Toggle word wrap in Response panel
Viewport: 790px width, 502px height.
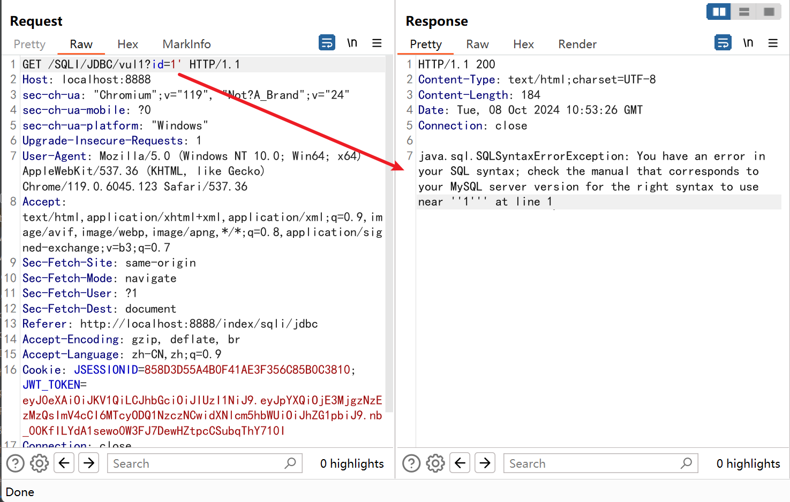point(723,42)
